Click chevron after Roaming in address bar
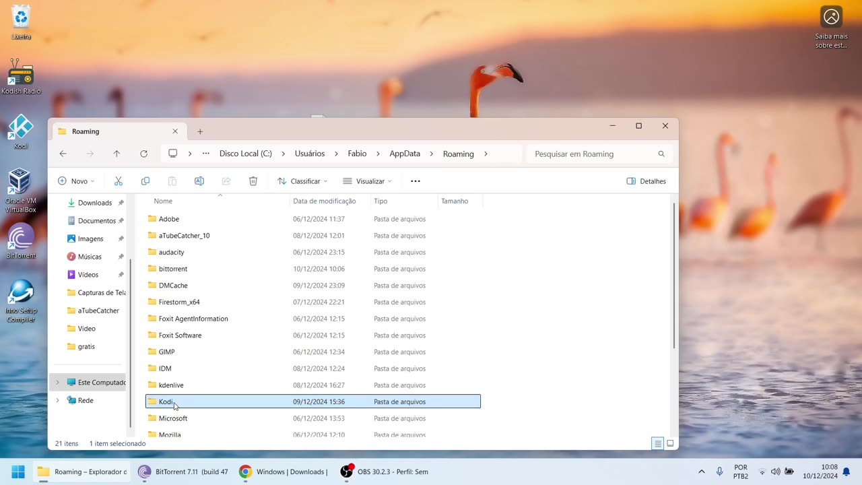 [x=486, y=154]
